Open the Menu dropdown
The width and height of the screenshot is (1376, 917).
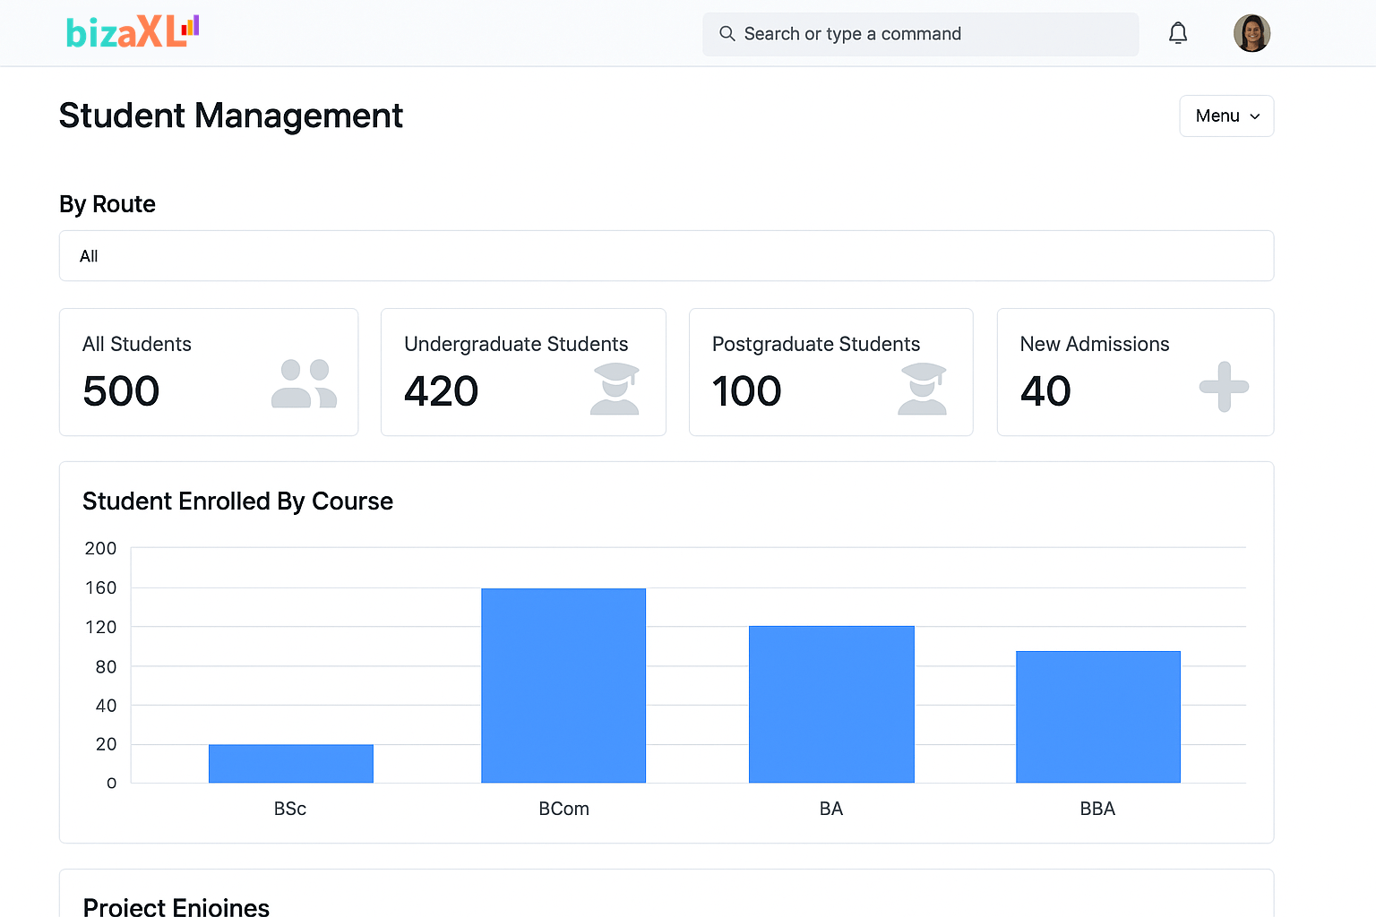pos(1226,116)
